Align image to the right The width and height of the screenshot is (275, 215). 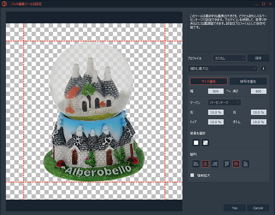tap(215, 163)
